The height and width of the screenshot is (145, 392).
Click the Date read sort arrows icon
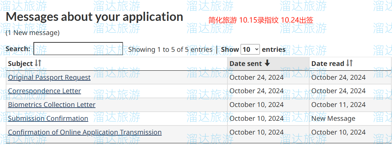click(x=349, y=63)
